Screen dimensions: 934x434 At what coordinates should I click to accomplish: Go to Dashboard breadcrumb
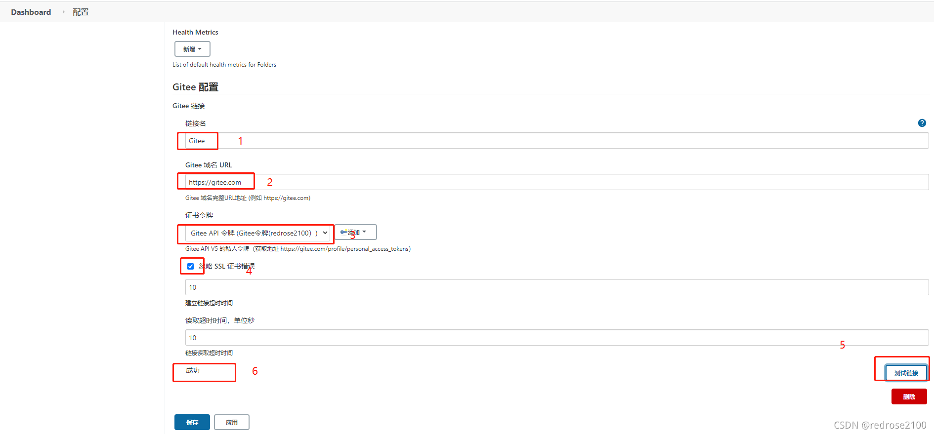[31, 12]
